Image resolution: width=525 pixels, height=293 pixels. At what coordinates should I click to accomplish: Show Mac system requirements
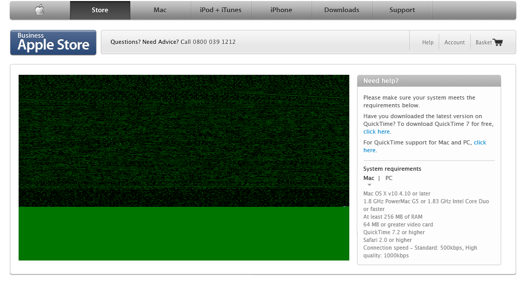368,178
